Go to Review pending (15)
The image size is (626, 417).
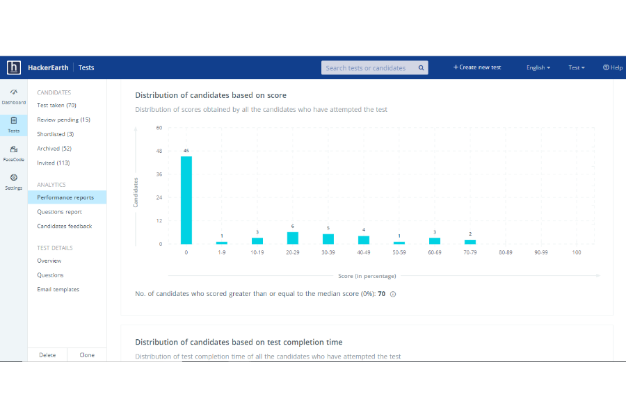pyautogui.click(x=63, y=120)
